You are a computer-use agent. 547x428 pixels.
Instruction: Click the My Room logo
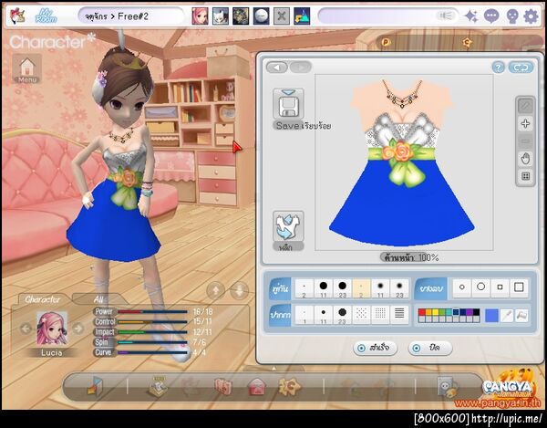pyautogui.click(x=46, y=16)
